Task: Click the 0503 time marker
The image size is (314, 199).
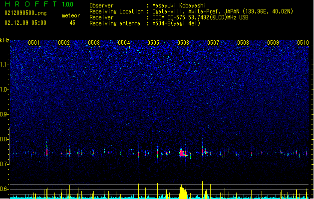Action: point(94,43)
